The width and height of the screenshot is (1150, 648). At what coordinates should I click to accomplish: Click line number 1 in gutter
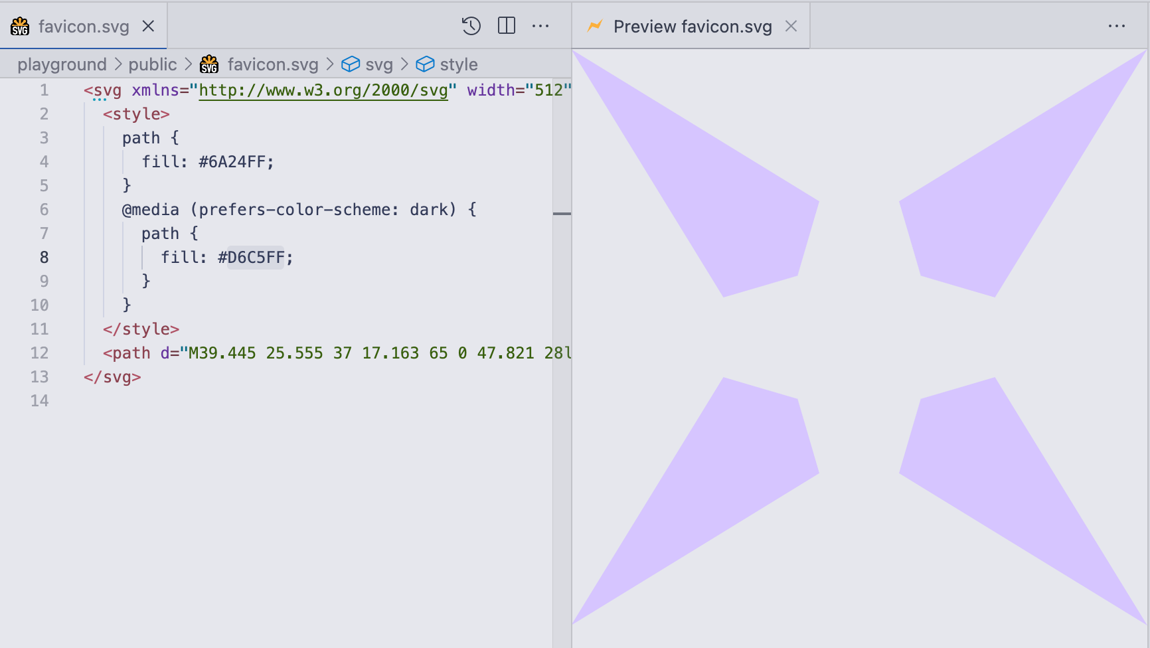point(44,90)
